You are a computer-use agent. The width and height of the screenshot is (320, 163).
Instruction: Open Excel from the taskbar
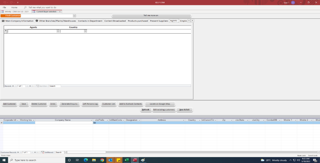pyautogui.click(x=127, y=160)
